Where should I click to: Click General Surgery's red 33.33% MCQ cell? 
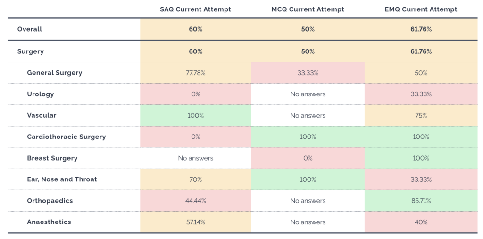click(308, 73)
